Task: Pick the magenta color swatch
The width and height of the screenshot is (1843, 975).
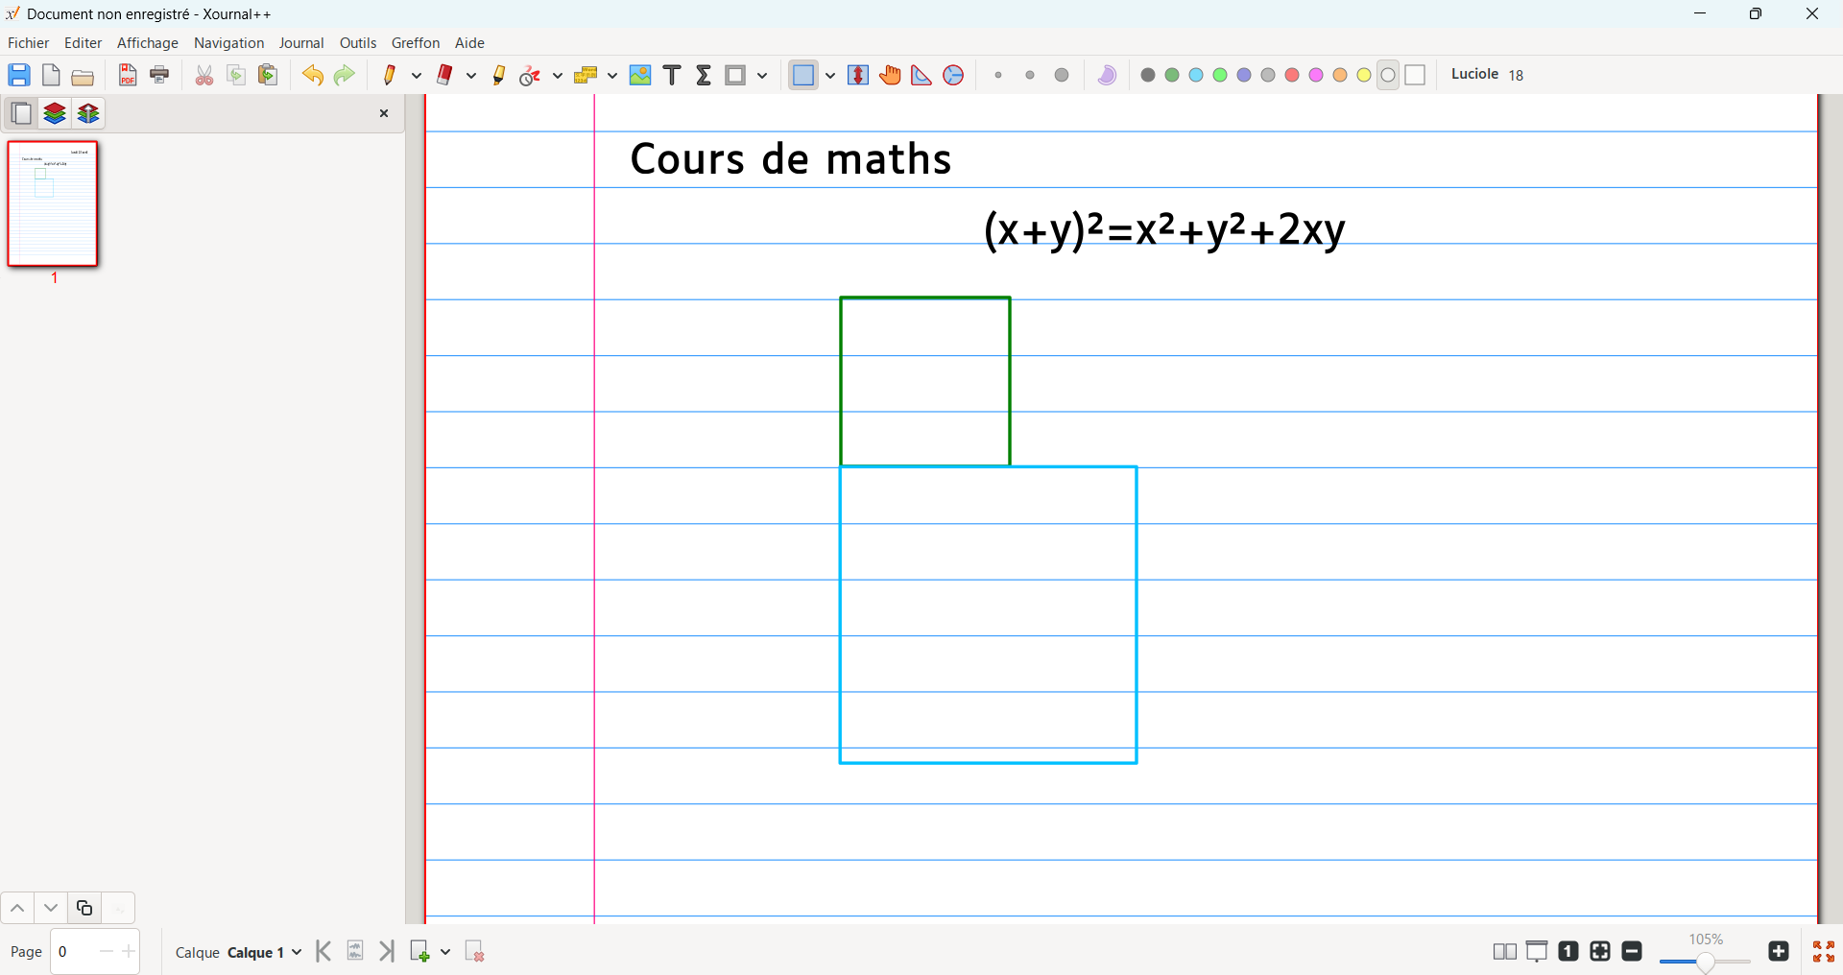Action: click(x=1316, y=75)
